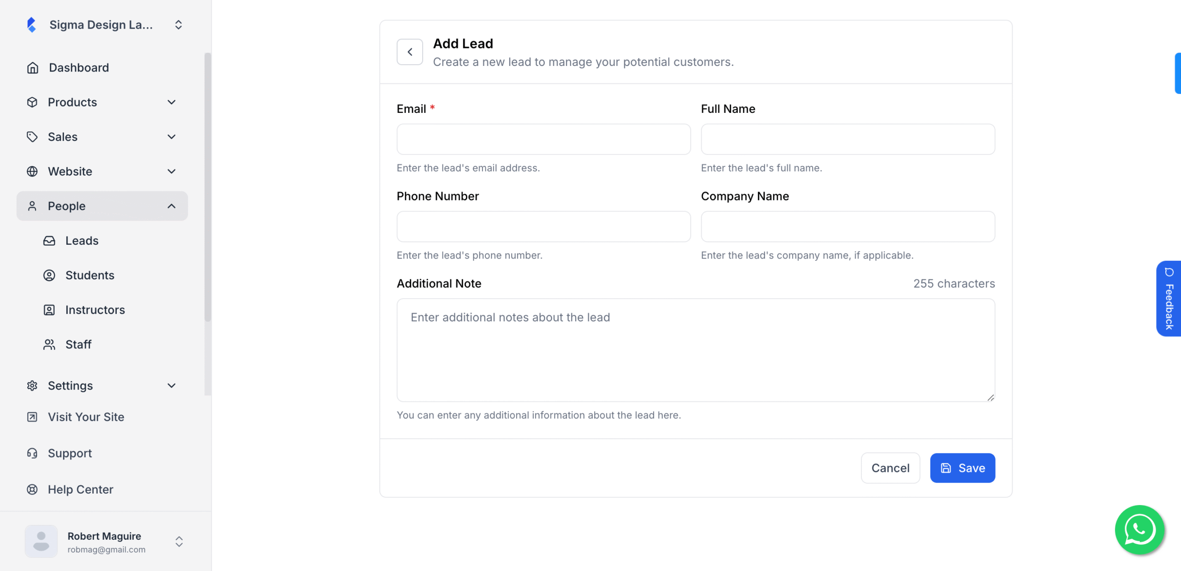Click the Products box icon
The width and height of the screenshot is (1181, 571).
32,102
